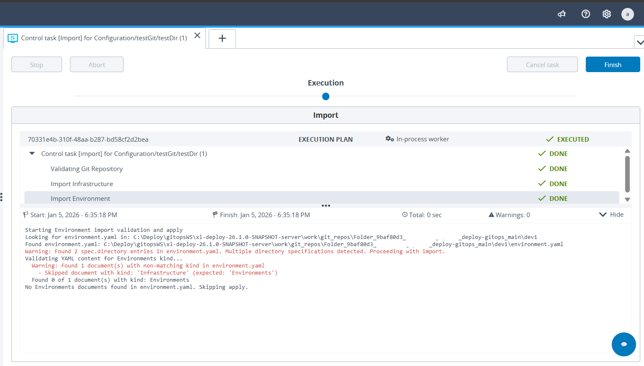Open the settings gear icon
This screenshot has width=644, height=366.
607,14
